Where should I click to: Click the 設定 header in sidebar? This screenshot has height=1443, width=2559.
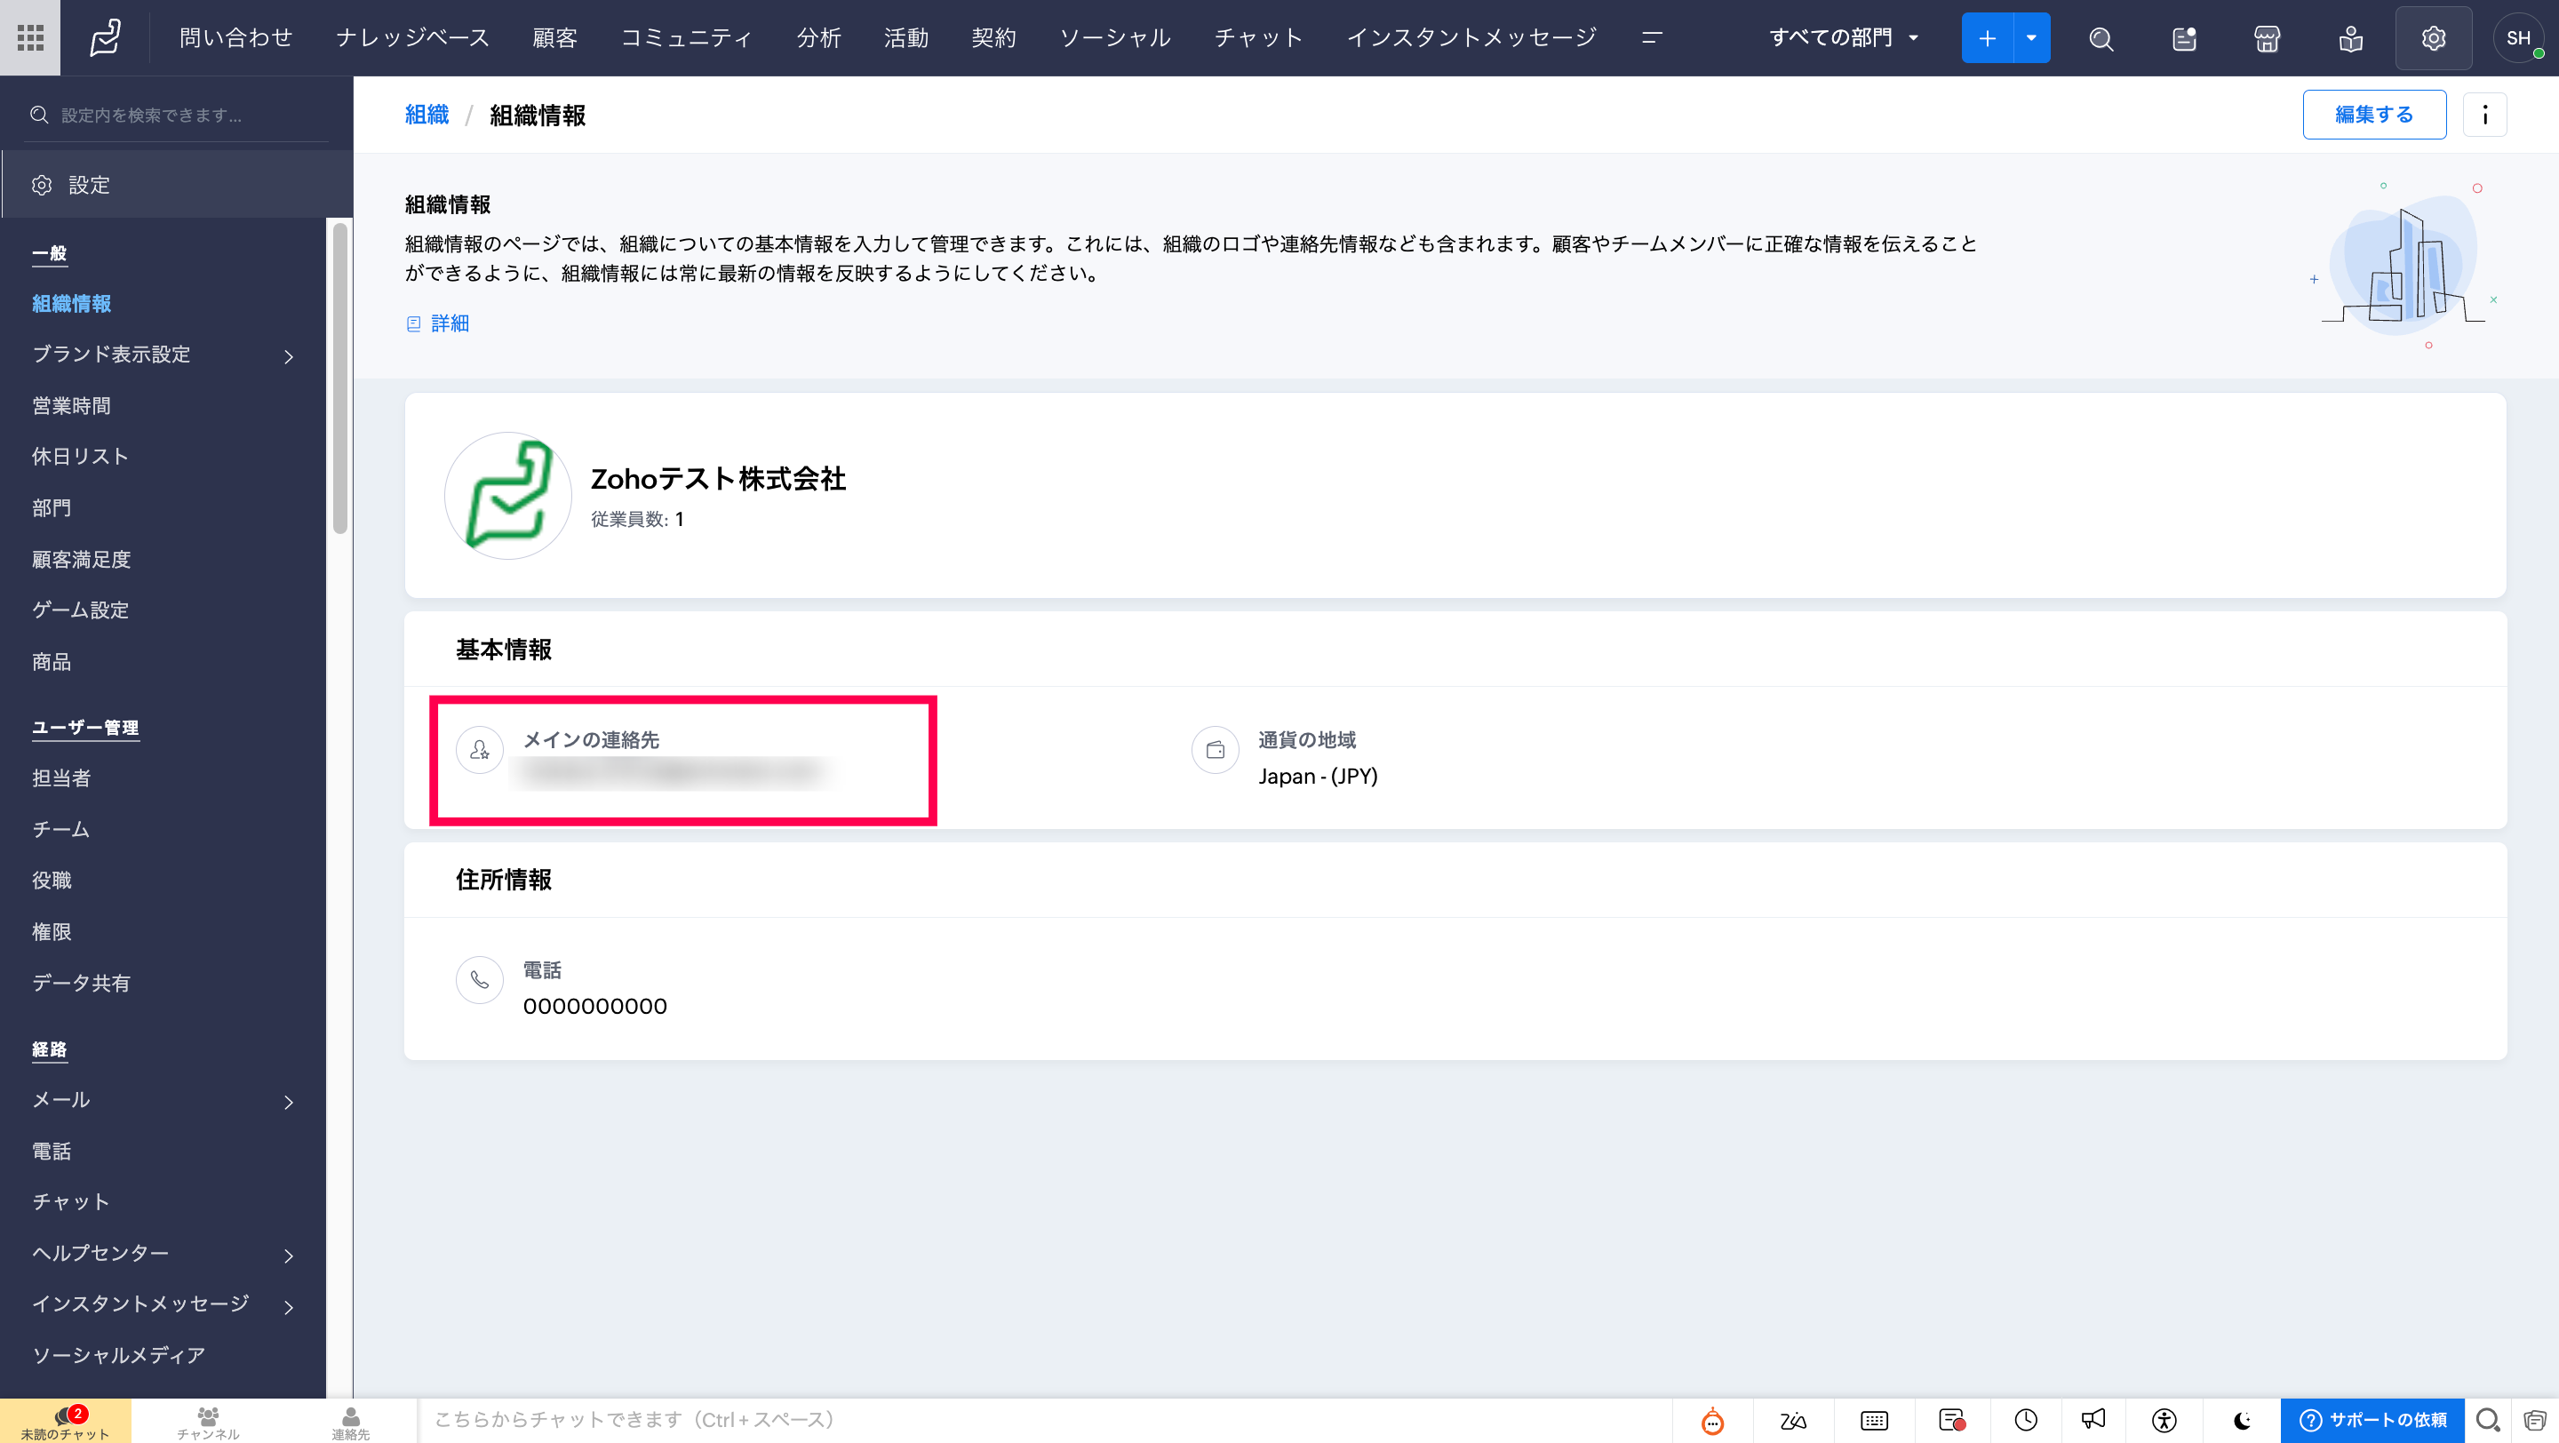tap(177, 185)
